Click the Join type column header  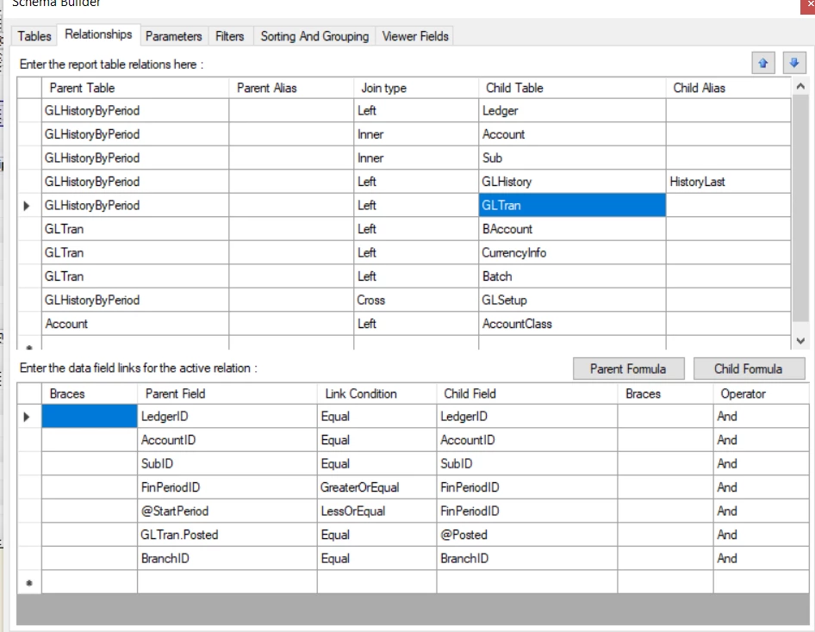(416, 88)
